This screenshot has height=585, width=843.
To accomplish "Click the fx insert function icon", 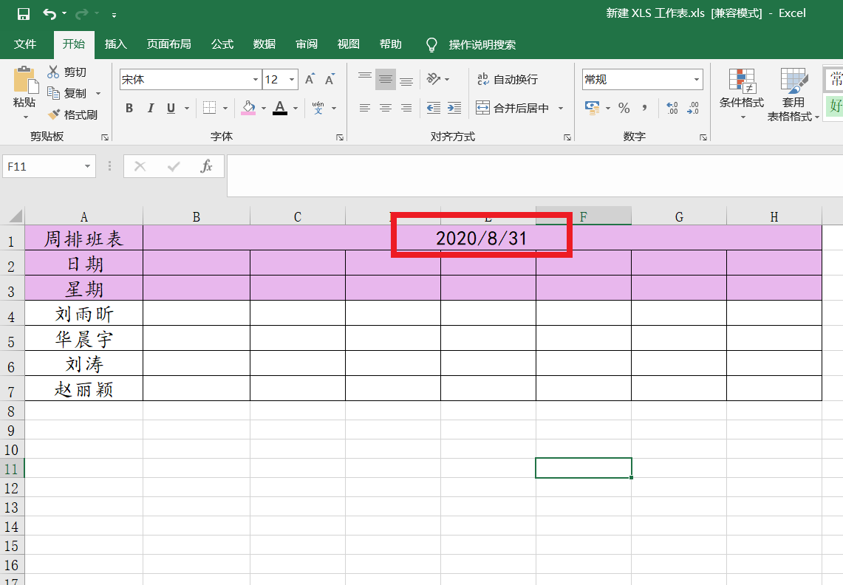I will [206, 166].
